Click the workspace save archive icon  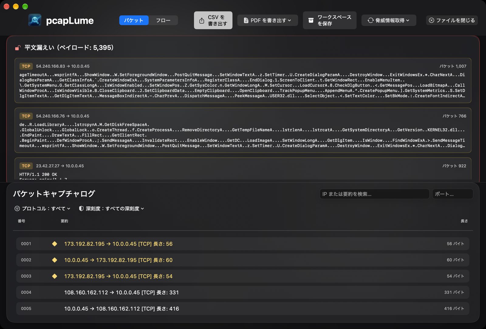[x=311, y=20]
